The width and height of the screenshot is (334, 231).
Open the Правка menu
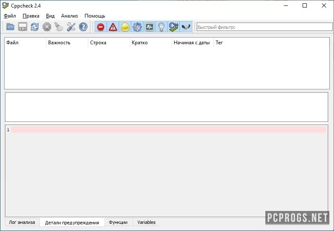click(31, 16)
